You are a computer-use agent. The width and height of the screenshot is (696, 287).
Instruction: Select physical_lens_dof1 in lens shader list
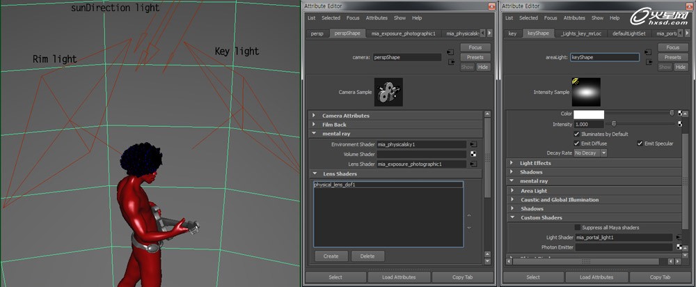click(388, 185)
